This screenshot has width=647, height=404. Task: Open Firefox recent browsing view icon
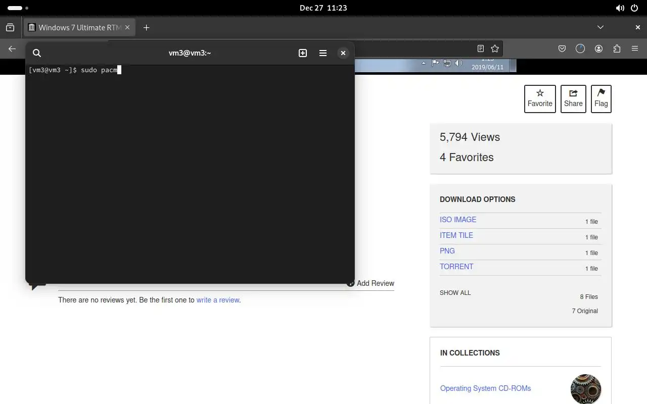tap(10, 27)
